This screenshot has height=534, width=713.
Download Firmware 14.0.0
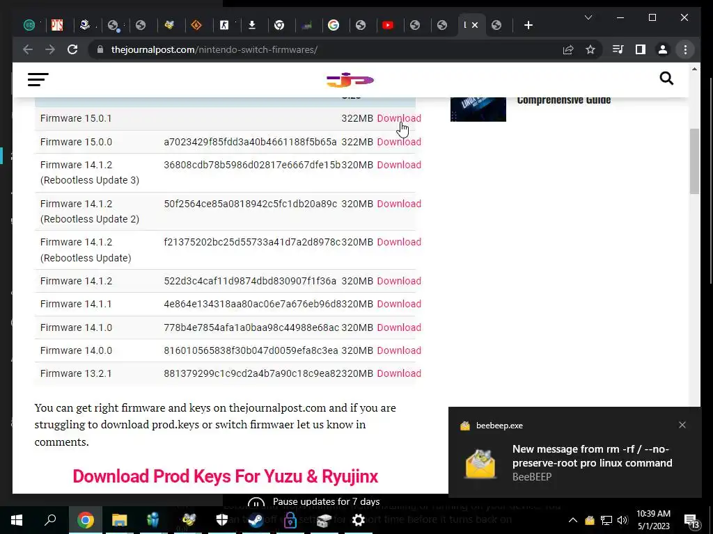pos(399,350)
